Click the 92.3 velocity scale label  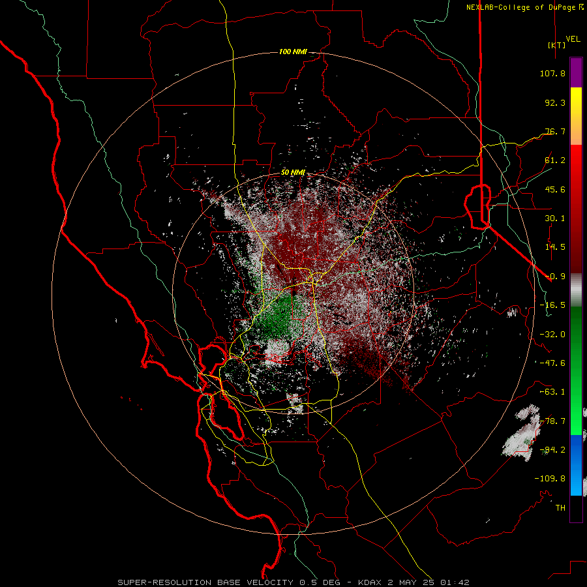555,102
